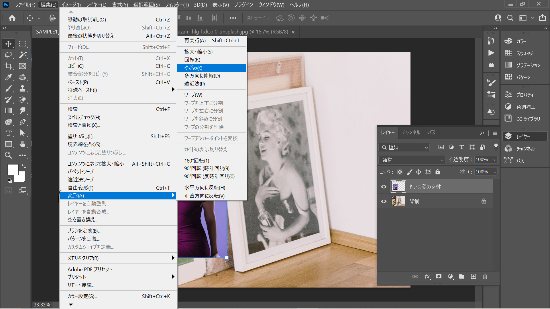Select the Clone Stamp tool
The height and width of the screenshot is (309, 550).
(23, 88)
